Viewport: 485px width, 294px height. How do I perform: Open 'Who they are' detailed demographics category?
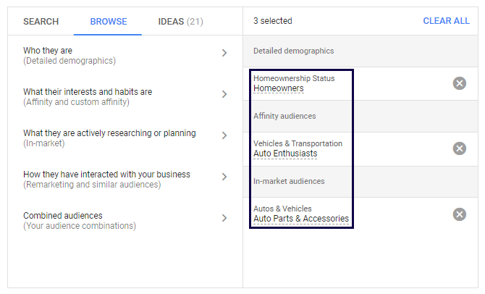point(69,56)
